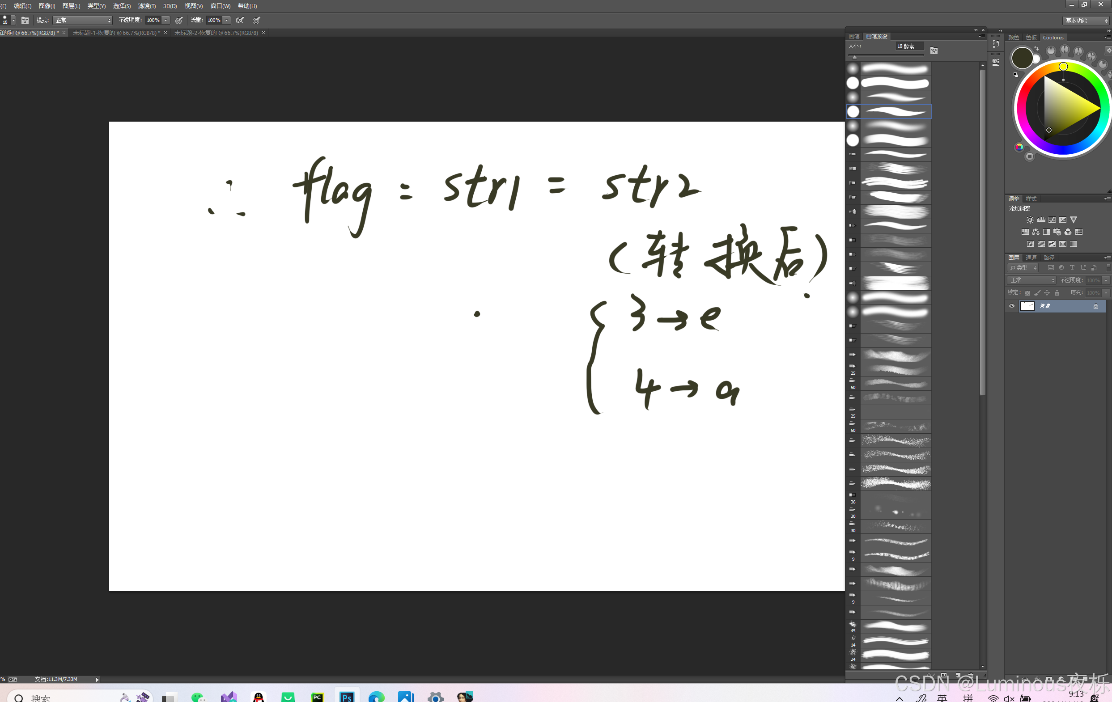Add a Photo Filter adjustment

(1057, 232)
